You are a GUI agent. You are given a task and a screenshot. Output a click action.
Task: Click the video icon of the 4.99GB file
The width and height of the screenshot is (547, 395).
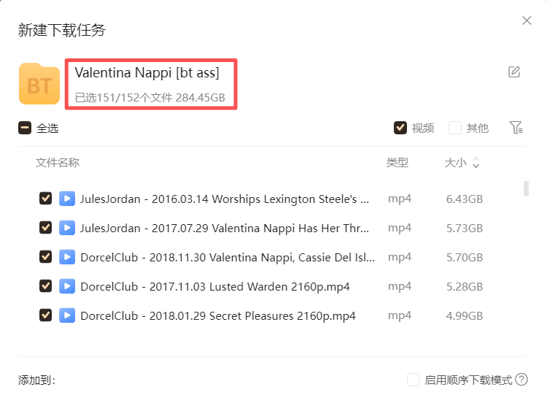click(67, 315)
